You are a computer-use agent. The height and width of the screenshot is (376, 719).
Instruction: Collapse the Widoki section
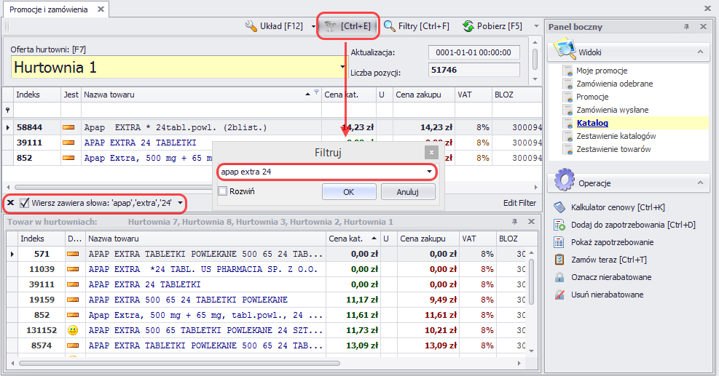click(701, 52)
